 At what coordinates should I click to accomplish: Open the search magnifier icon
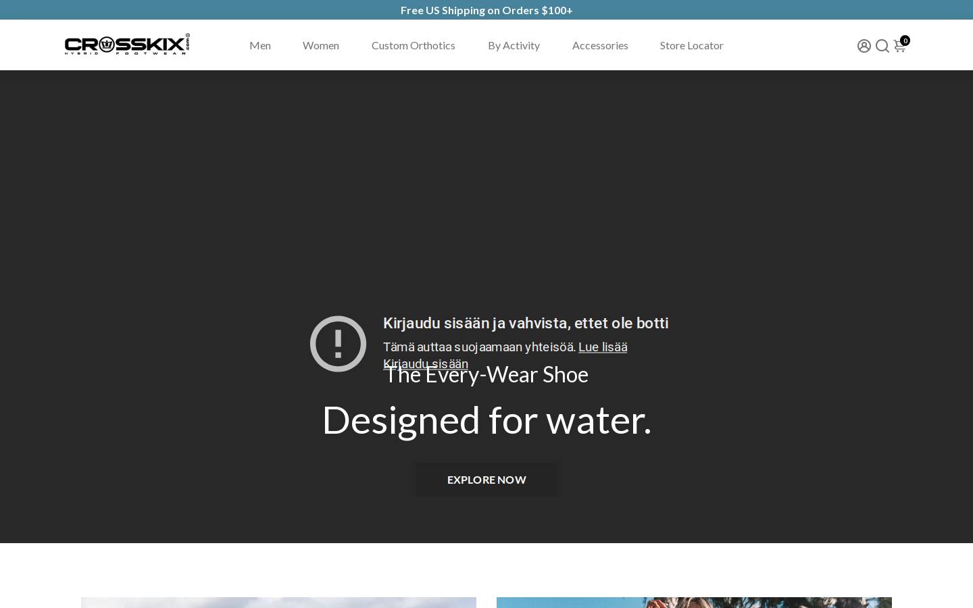(x=882, y=46)
